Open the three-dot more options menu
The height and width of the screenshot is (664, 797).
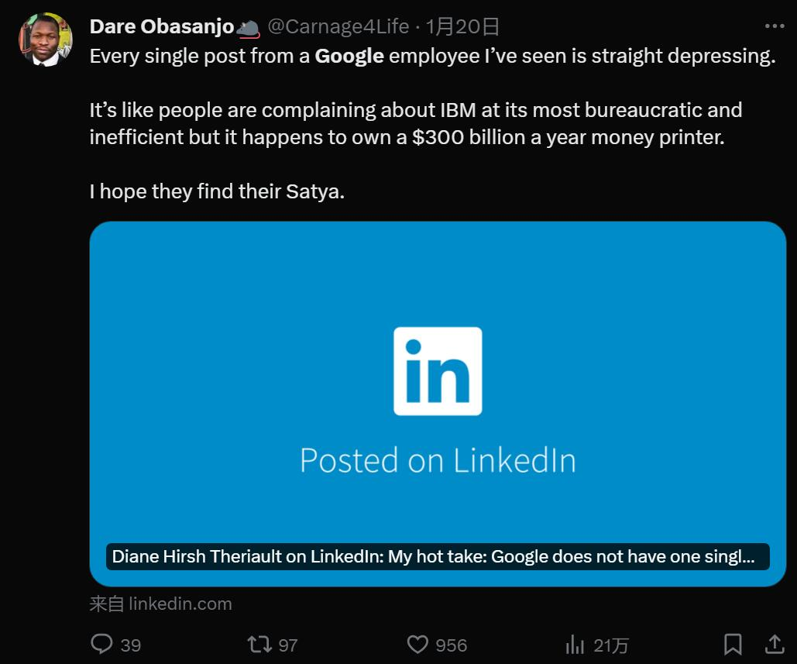pyautogui.click(x=775, y=26)
